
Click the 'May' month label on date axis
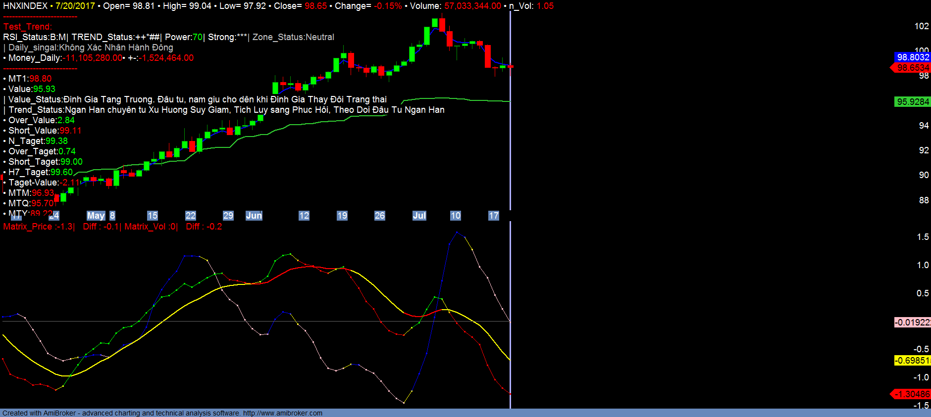click(x=96, y=216)
